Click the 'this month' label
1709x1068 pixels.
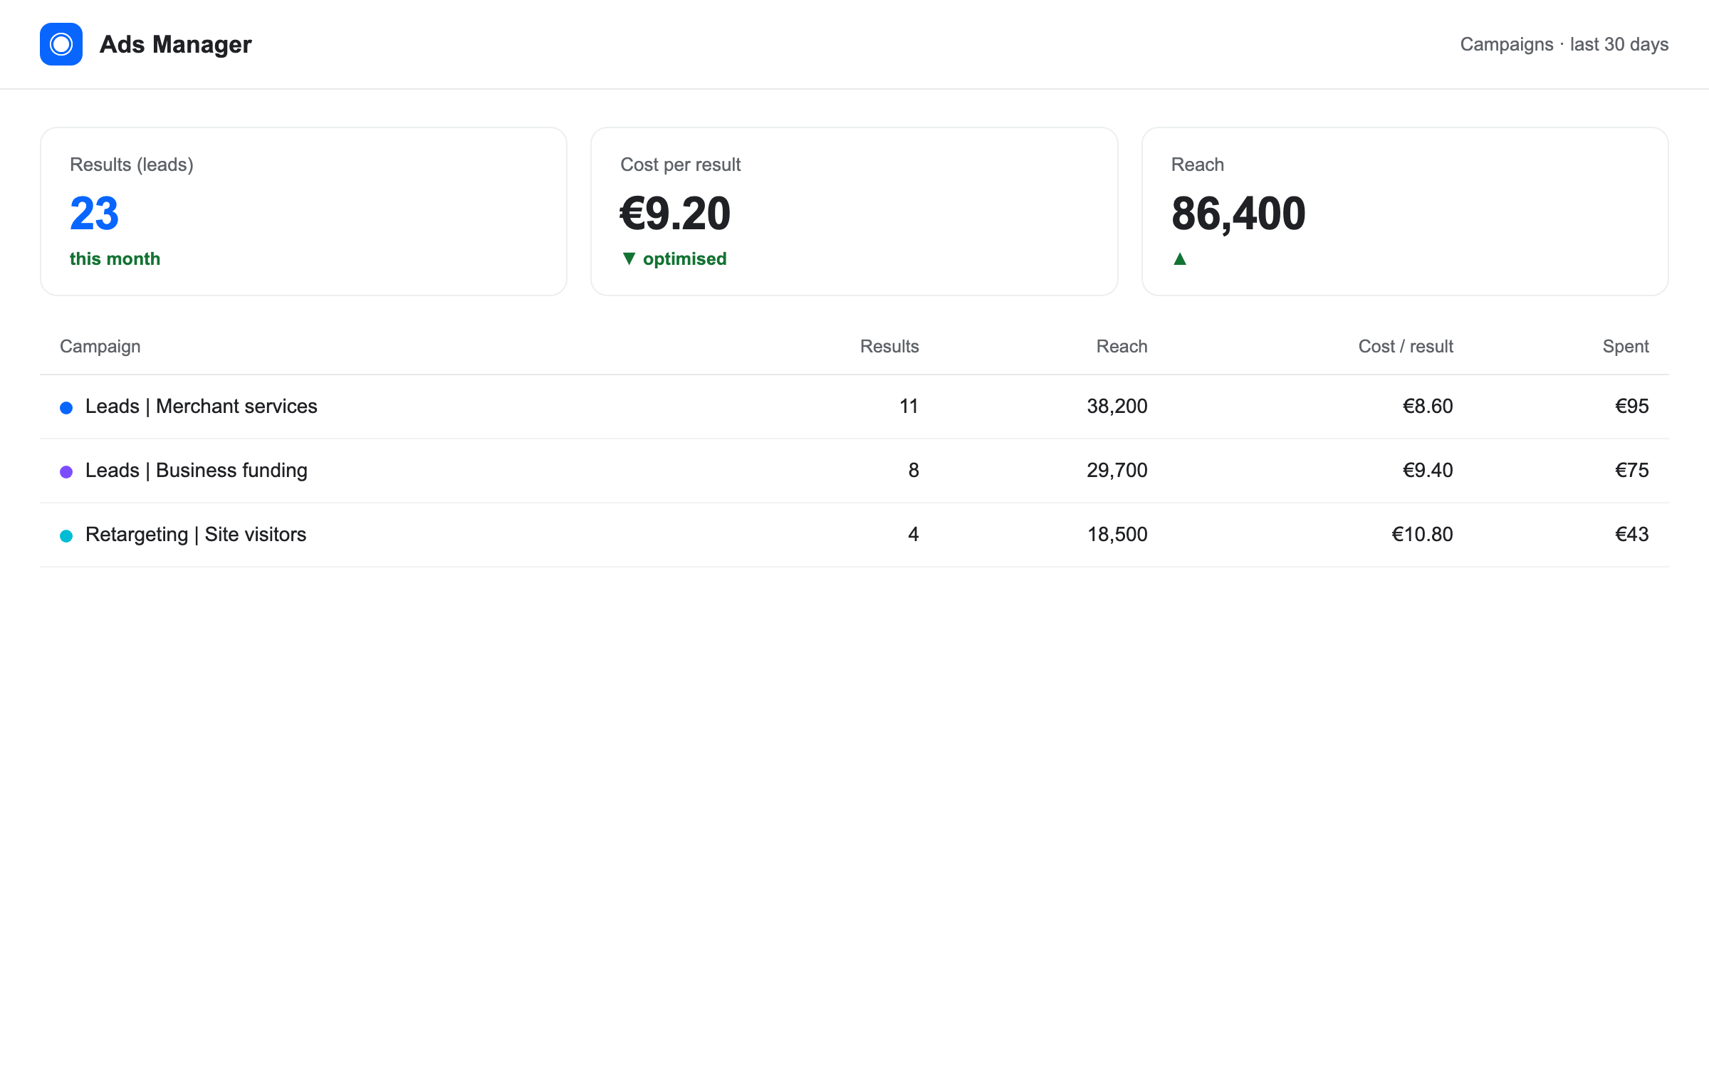tap(115, 258)
